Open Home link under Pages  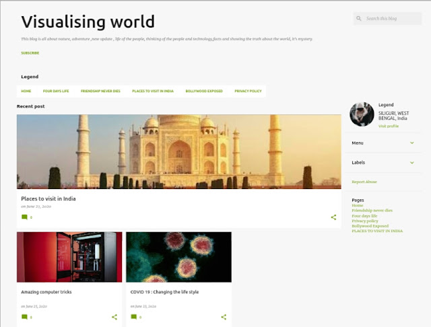(x=358, y=205)
